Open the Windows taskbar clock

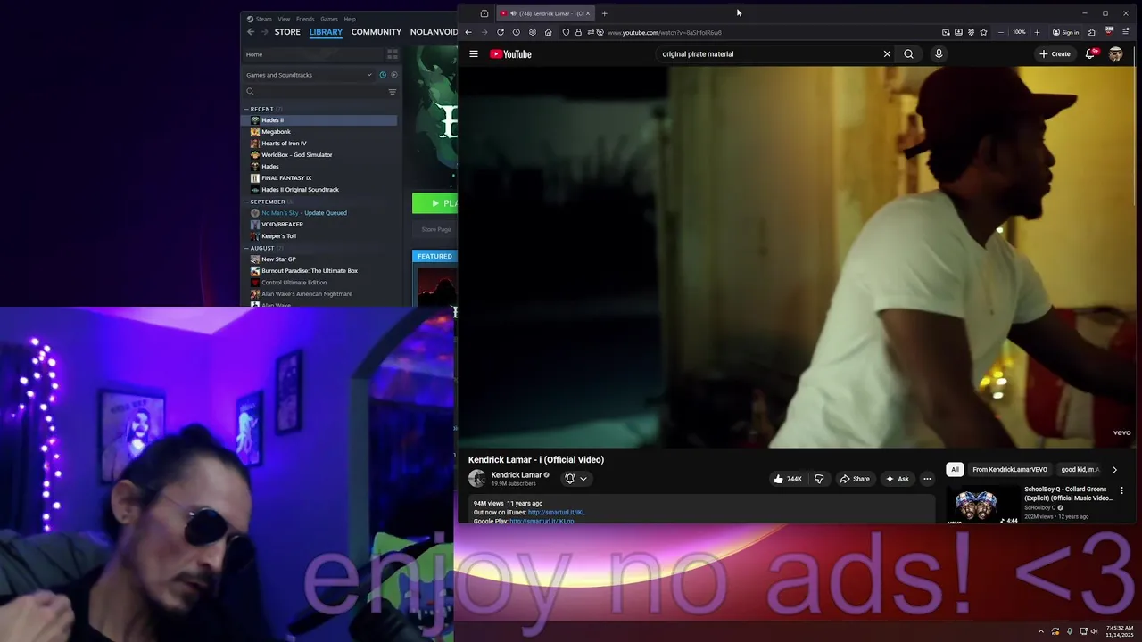coord(1120,631)
